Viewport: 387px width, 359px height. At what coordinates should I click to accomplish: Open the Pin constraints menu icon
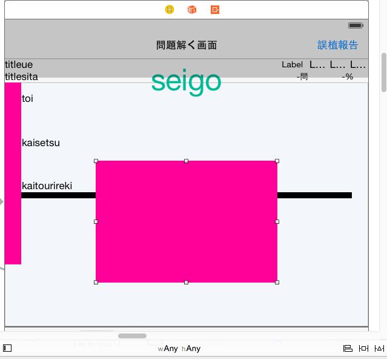click(363, 348)
